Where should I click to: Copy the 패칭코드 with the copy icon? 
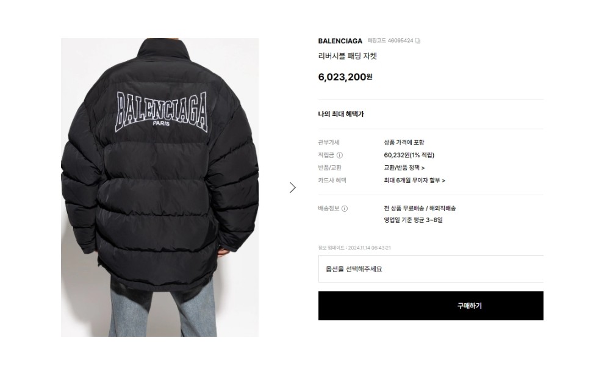(417, 41)
